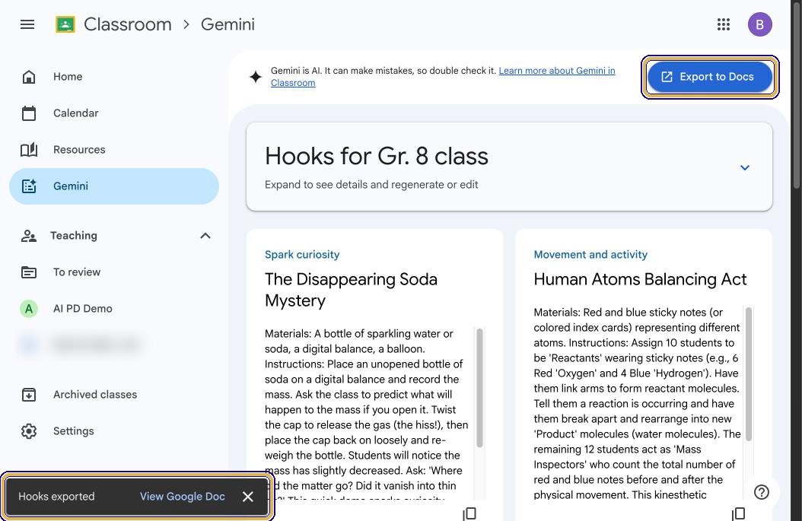
Task: Dismiss the Hooks exported notification
Action: coord(247,497)
